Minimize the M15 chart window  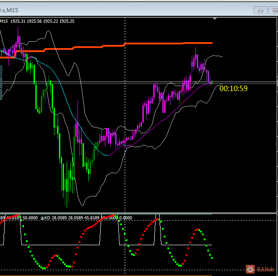(260, 10)
